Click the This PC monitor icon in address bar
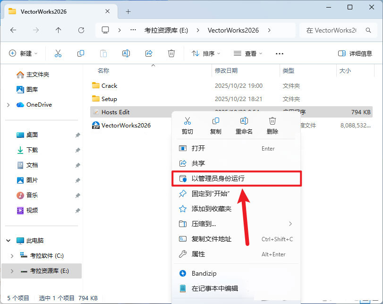383x304 pixels. point(105,30)
